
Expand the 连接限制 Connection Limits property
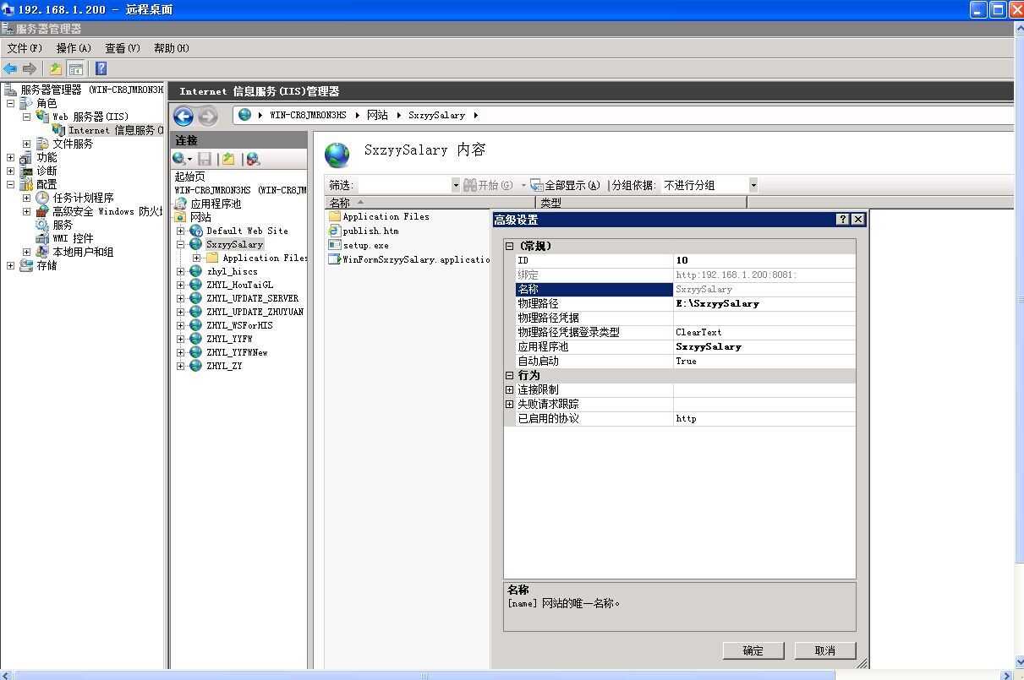[x=510, y=389]
